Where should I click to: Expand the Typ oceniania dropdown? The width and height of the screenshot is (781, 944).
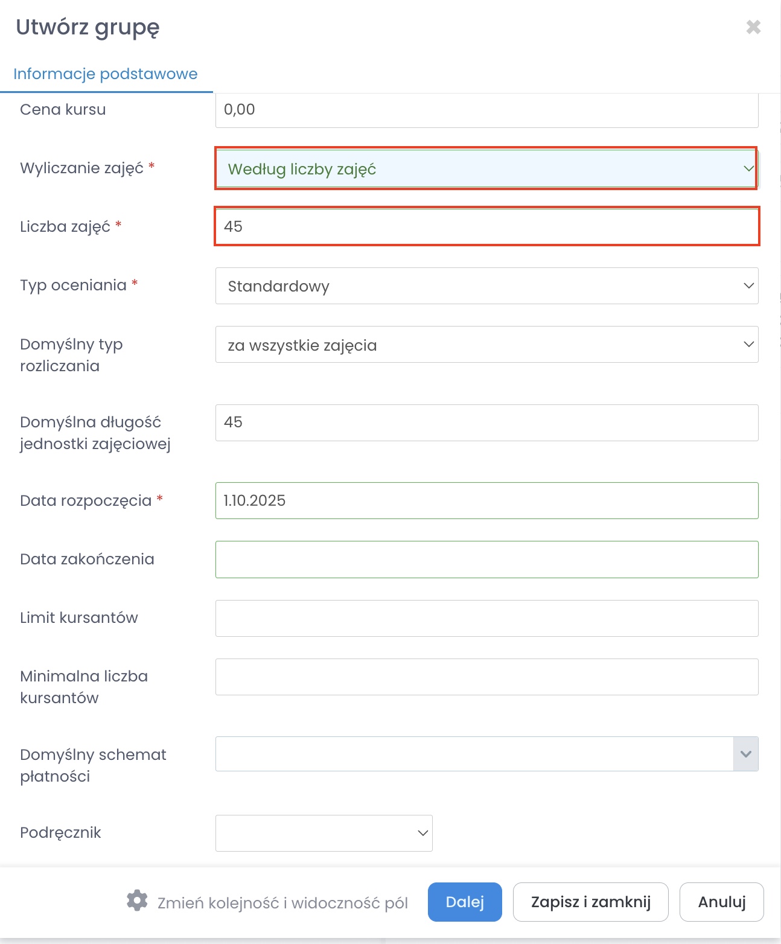(486, 286)
